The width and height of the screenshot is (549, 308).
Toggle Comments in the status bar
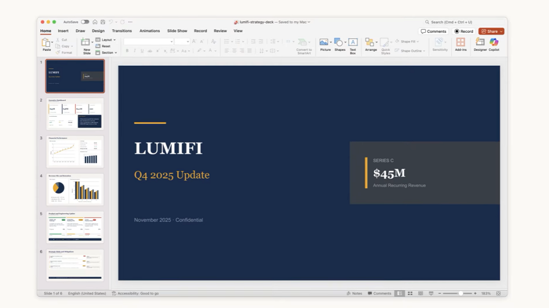[x=379, y=294]
